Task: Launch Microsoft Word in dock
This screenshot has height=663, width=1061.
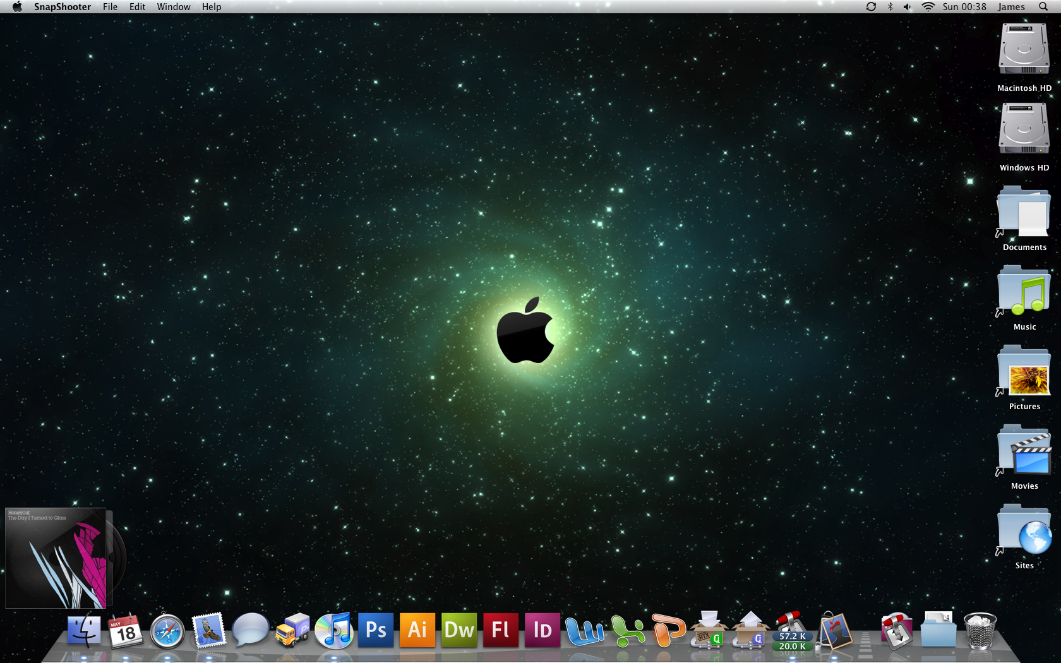Action: [x=584, y=631]
